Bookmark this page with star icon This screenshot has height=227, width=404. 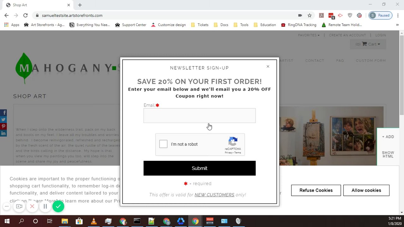[310, 15]
